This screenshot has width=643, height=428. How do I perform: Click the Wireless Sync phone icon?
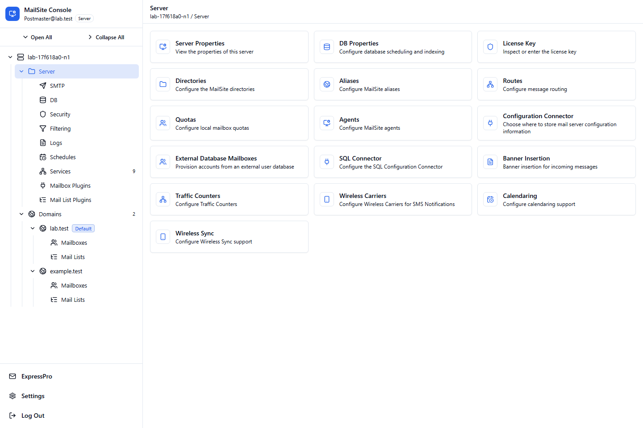(x=163, y=237)
